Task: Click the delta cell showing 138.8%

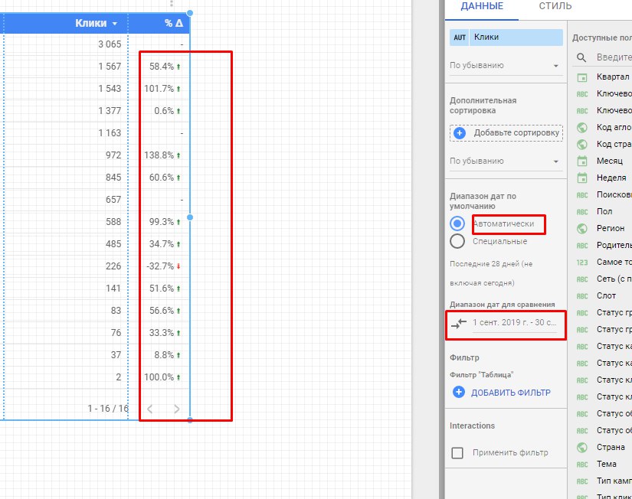Action: tap(159, 155)
